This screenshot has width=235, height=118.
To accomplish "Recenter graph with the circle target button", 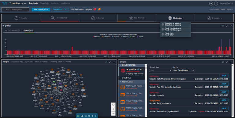I will [x=113, y=105].
